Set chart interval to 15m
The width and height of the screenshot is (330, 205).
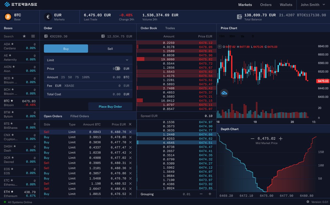(x=222, y=36)
